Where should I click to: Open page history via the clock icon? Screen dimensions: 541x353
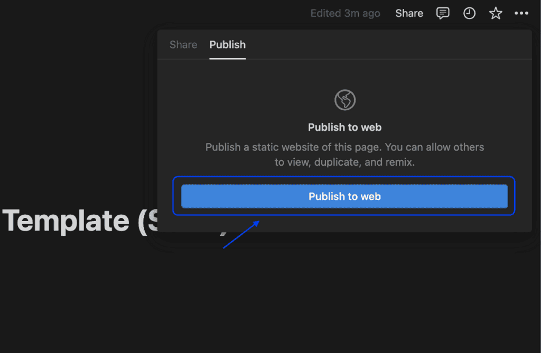click(x=469, y=14)
